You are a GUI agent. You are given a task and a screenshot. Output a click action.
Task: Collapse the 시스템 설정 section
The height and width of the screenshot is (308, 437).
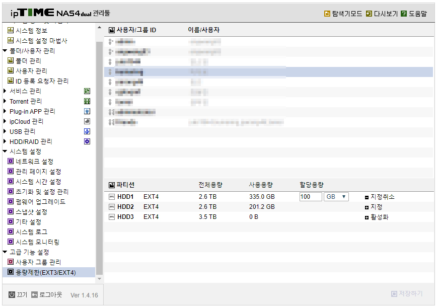point(5,151)
